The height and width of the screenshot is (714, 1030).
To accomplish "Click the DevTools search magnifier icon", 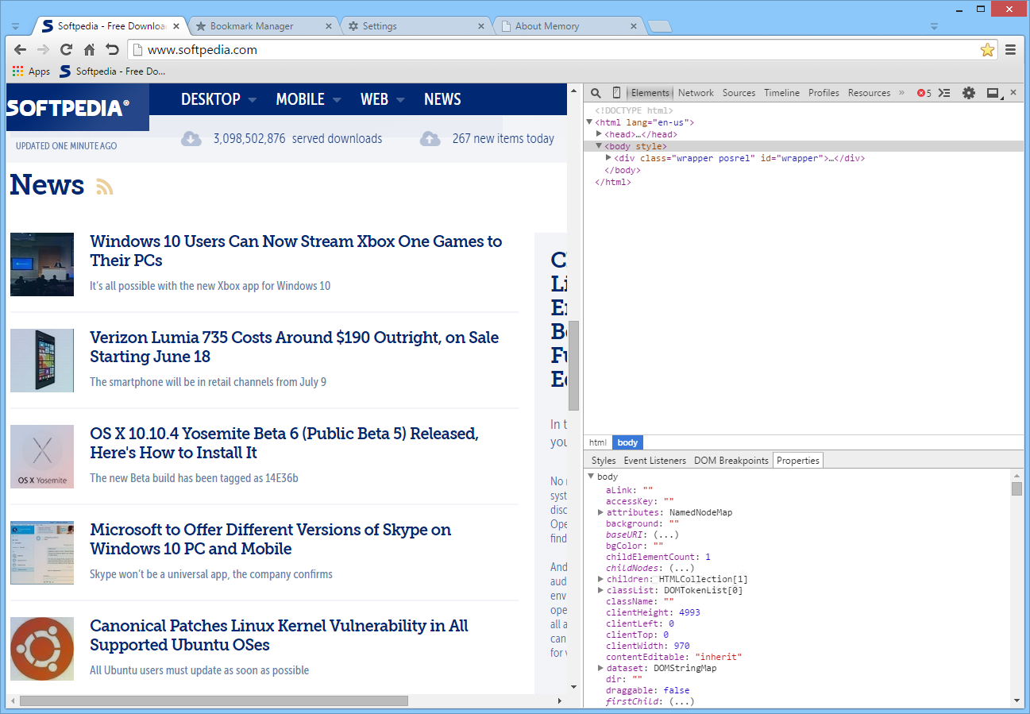I will point(596,93).
